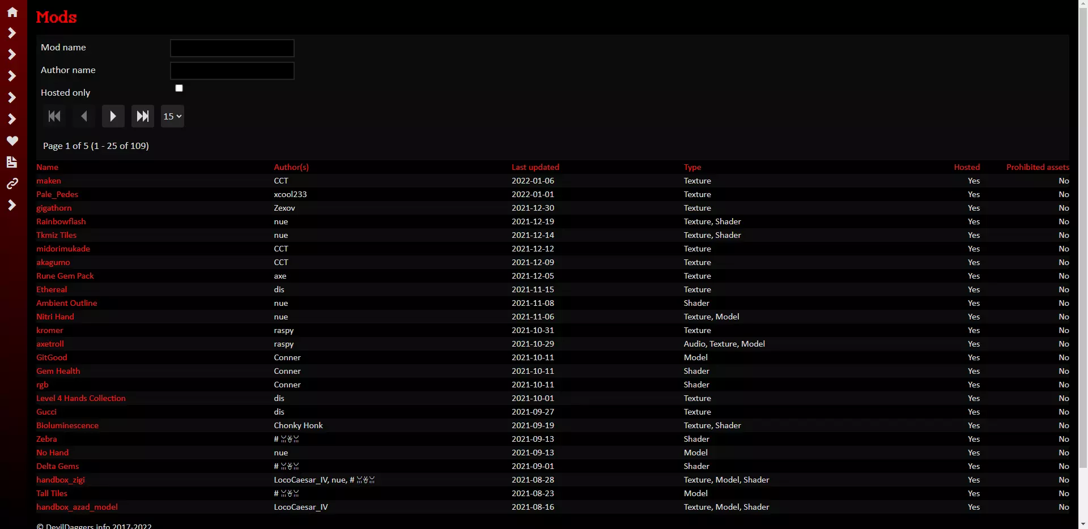
Task: Go to the next page of mods
Action: pyautogui.click(x=113, y=116)
